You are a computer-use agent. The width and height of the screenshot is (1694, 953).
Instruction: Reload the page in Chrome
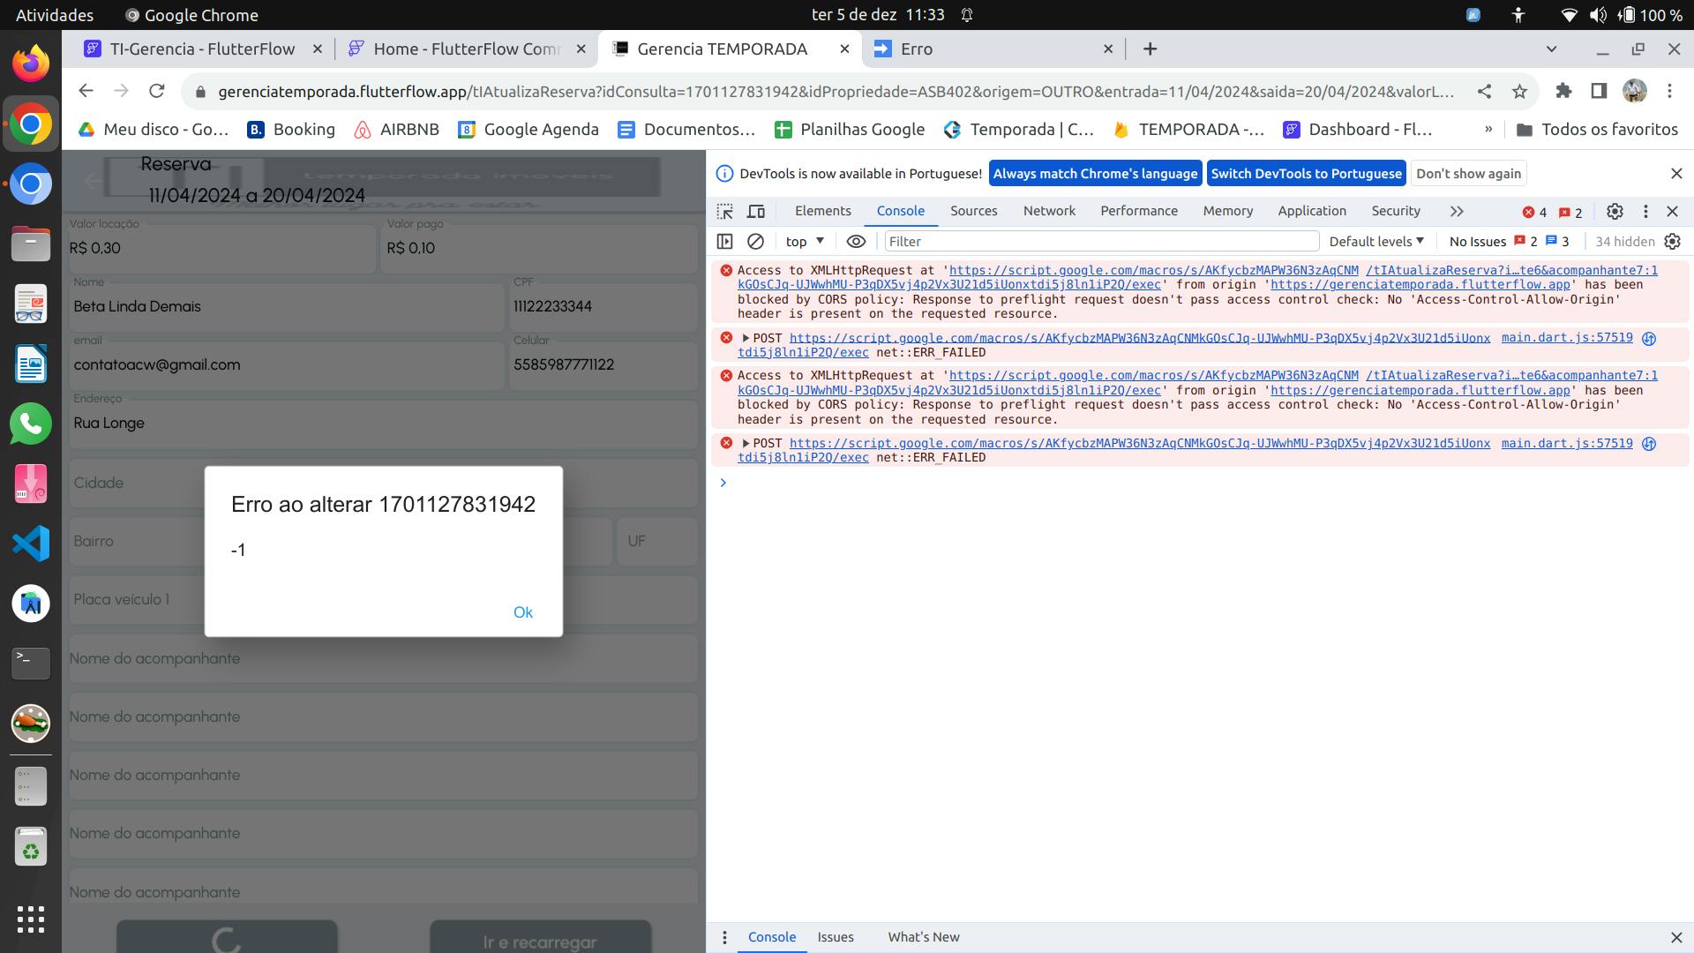pyautogui.click(x=157, y=91)
